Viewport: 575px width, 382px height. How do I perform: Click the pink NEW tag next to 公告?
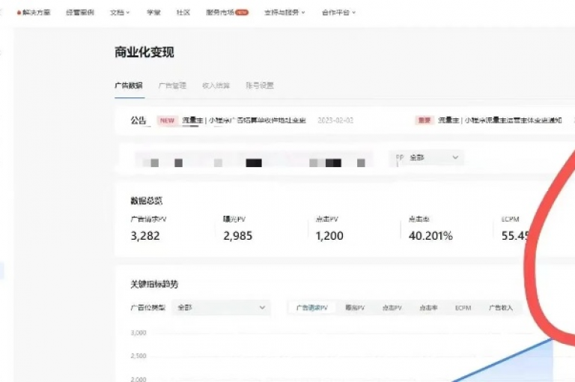167,121
